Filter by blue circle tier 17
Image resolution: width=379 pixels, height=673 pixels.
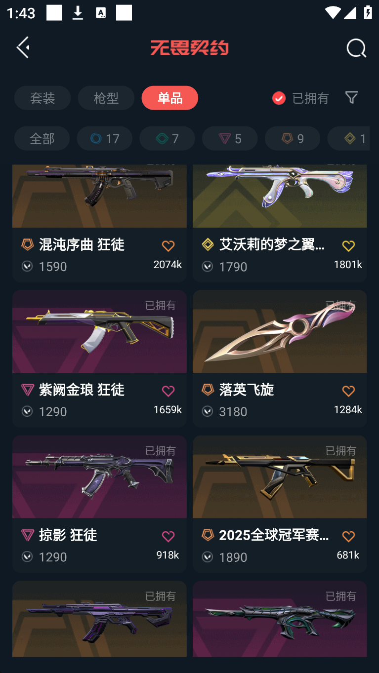105,138
